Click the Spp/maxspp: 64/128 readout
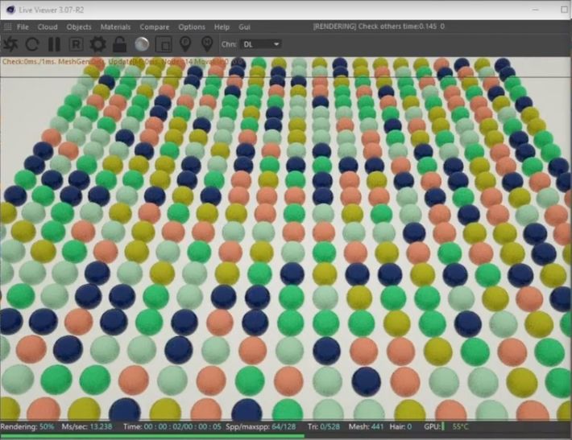Viewport: 572px width, 440px height. [x=261, y=426]
